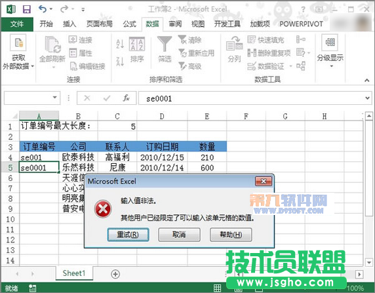Open Data Validation dropdown arrow
The image size is (375, 293).
pyautogui.click(x=291, y=66)
